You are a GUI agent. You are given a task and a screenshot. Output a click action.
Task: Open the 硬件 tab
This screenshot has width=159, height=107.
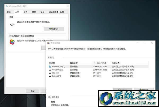[25, 12]
